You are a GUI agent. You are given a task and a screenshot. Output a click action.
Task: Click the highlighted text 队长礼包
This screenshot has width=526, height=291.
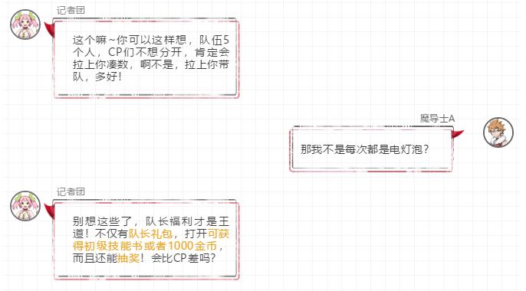[x=150, y=234]
